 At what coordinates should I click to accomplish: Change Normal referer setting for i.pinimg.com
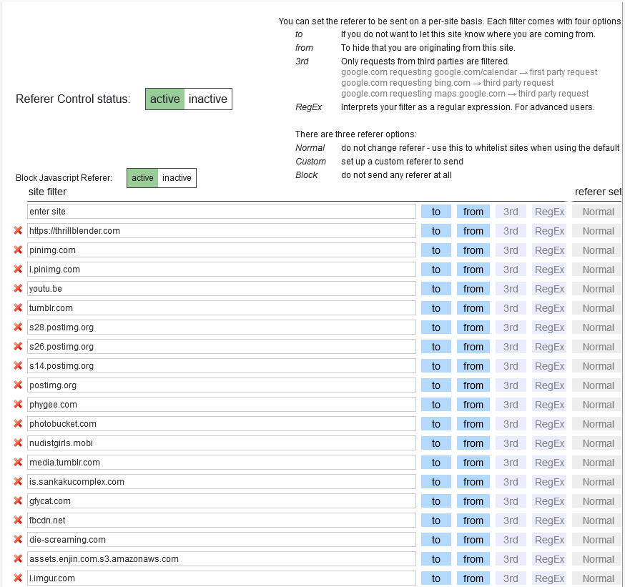[x=598, y=270]
